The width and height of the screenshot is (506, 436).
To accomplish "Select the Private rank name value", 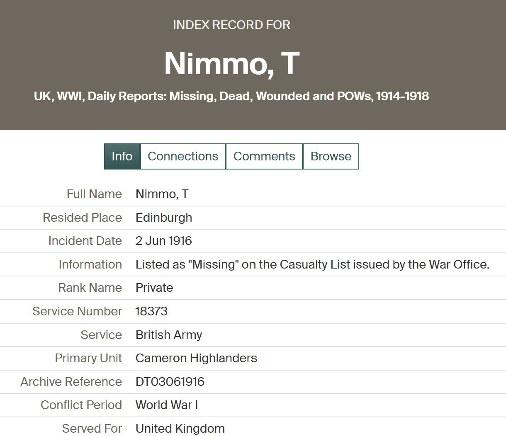I will point(154,288).
